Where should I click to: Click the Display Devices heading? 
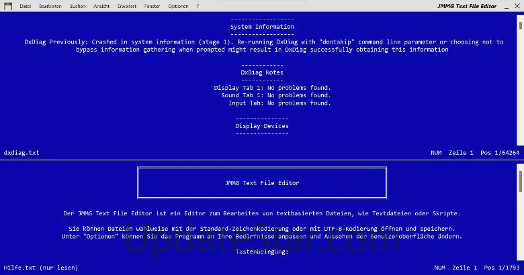coord(262,126)
